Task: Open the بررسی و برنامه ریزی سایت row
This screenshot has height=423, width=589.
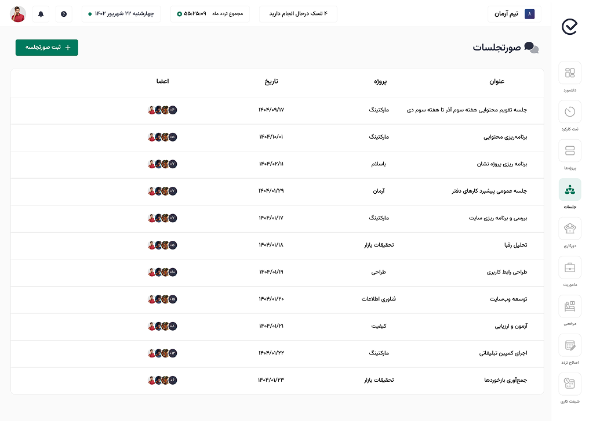Action: (277, 218)
